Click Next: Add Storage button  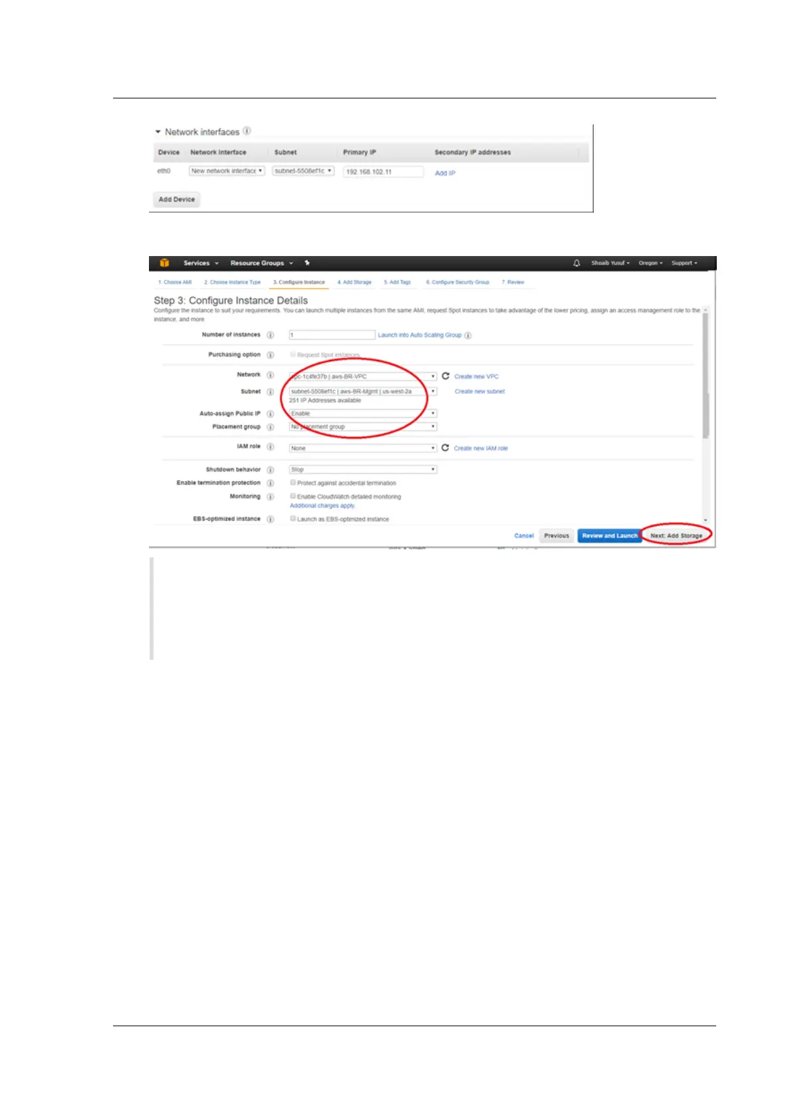pyautogui.click(x=676, y=535)
